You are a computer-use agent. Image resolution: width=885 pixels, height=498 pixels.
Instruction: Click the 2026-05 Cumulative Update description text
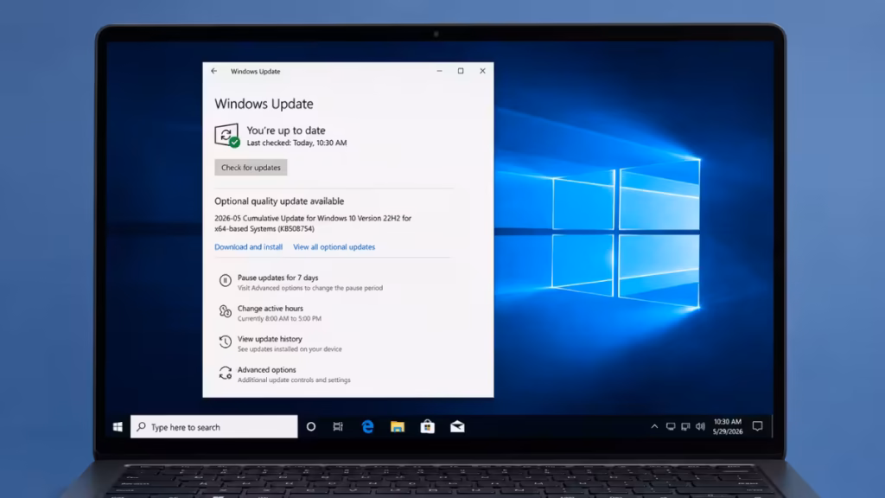pyautogui.click(x=313, y=223)
